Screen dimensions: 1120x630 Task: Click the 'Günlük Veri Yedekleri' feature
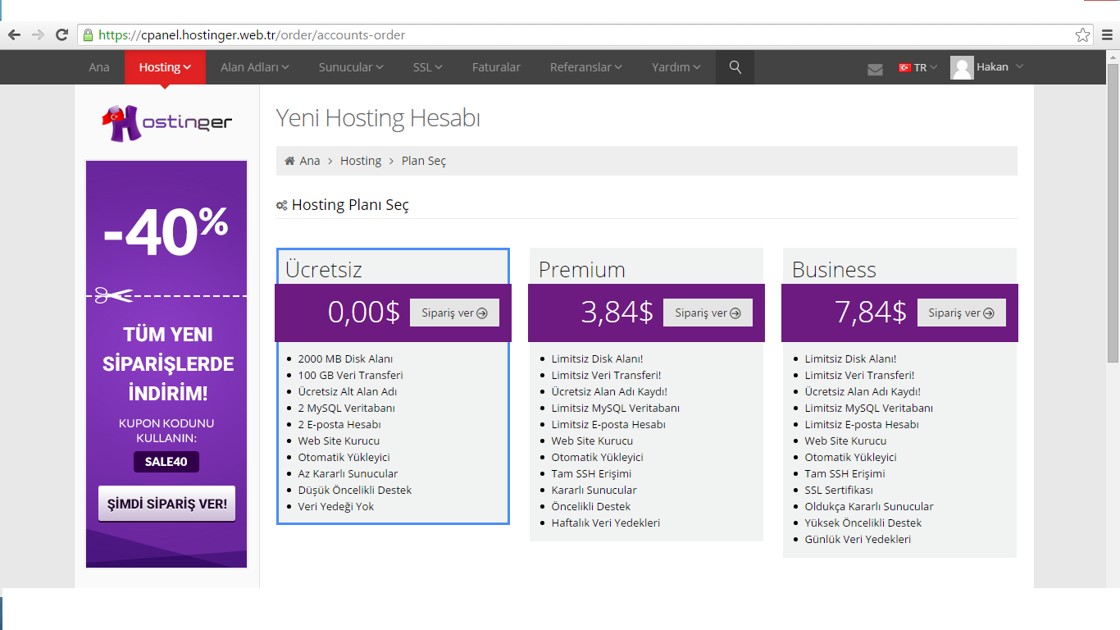[858, 539]
